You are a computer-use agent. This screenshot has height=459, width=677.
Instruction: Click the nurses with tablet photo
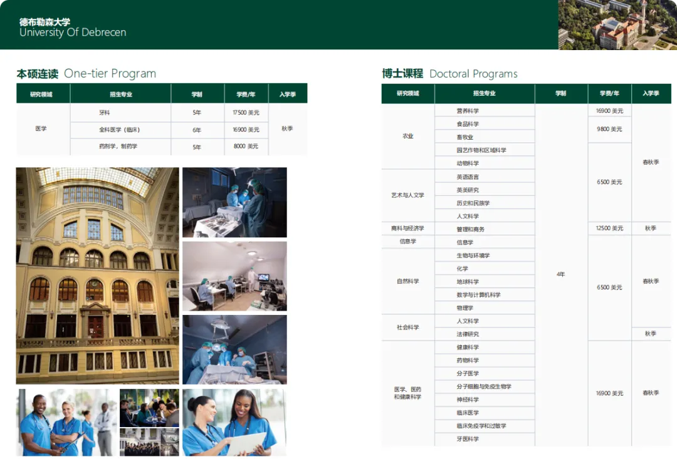234,421
